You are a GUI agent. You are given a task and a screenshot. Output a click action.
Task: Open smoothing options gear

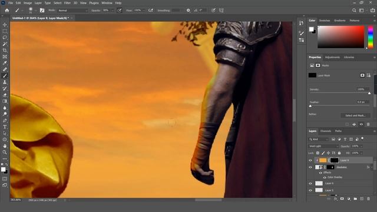188,11
